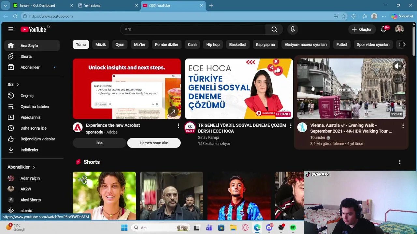Open Discord from the taskbar
417x234 pixels.
pyautogui.click(x=269, y=228)
